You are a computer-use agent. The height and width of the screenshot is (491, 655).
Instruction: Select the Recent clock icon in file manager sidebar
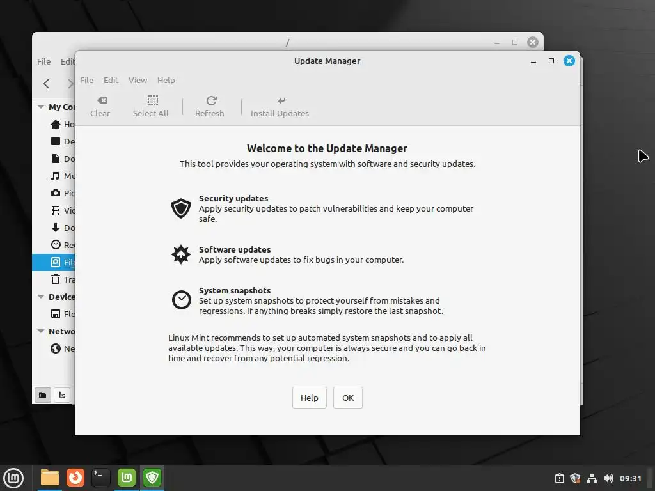pyautogui.click(x=56, y=245)
